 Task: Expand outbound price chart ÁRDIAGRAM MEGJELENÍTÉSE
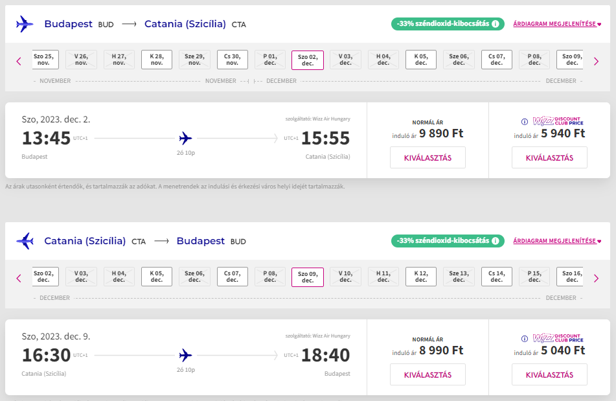tap(557, 24)
